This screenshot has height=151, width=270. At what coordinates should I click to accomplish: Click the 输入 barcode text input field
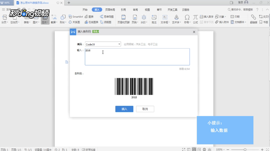click(137, 57)
